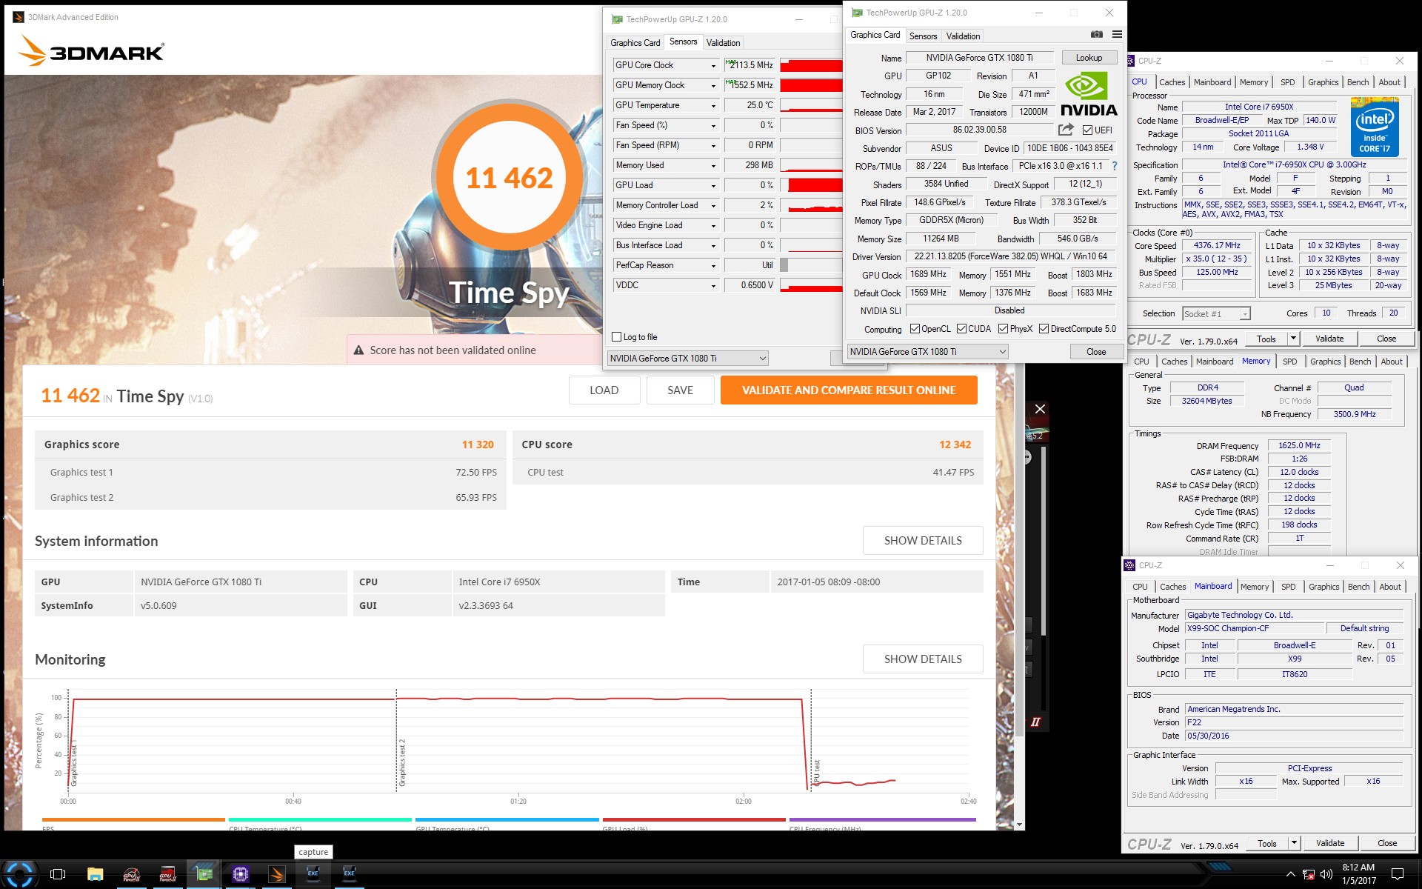Screen dimensions: 1422x889
Task: Toggle the OpenCL checkbox
Action: pos(915,329)
